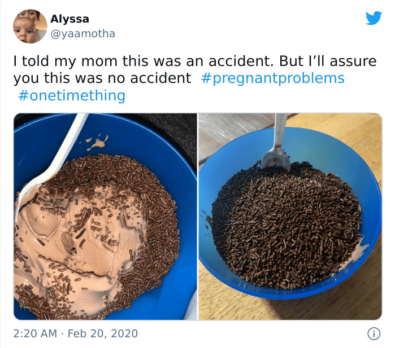Follow the #pregnantproblems hashtag

(273, 78)
